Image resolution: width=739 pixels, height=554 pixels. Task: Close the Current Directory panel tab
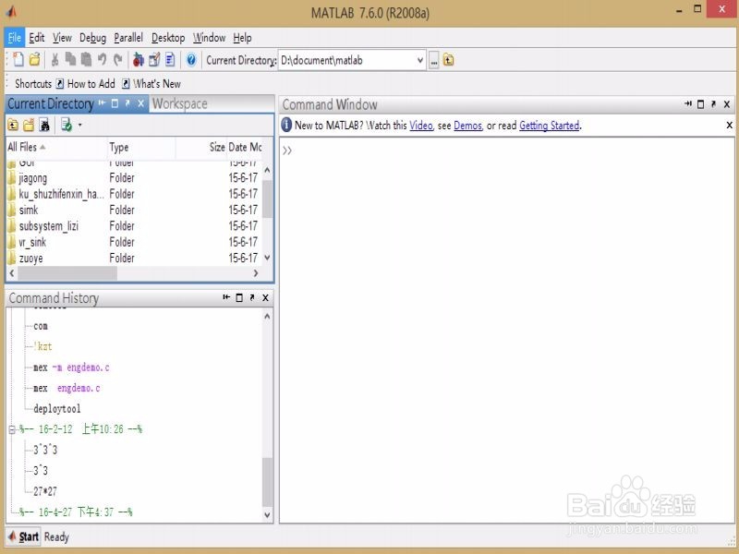(140, 103)
